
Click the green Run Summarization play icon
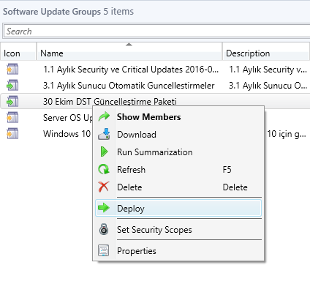104,152
